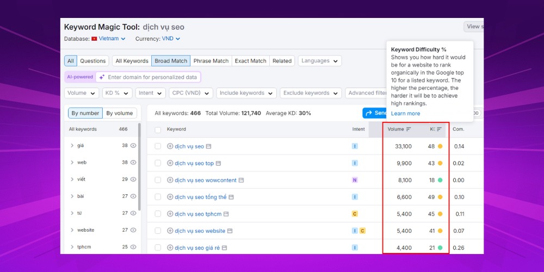Add keyword 'dịch vụ seo top' plus icon
Screen dimensions: 544x272
coord(170,163)
